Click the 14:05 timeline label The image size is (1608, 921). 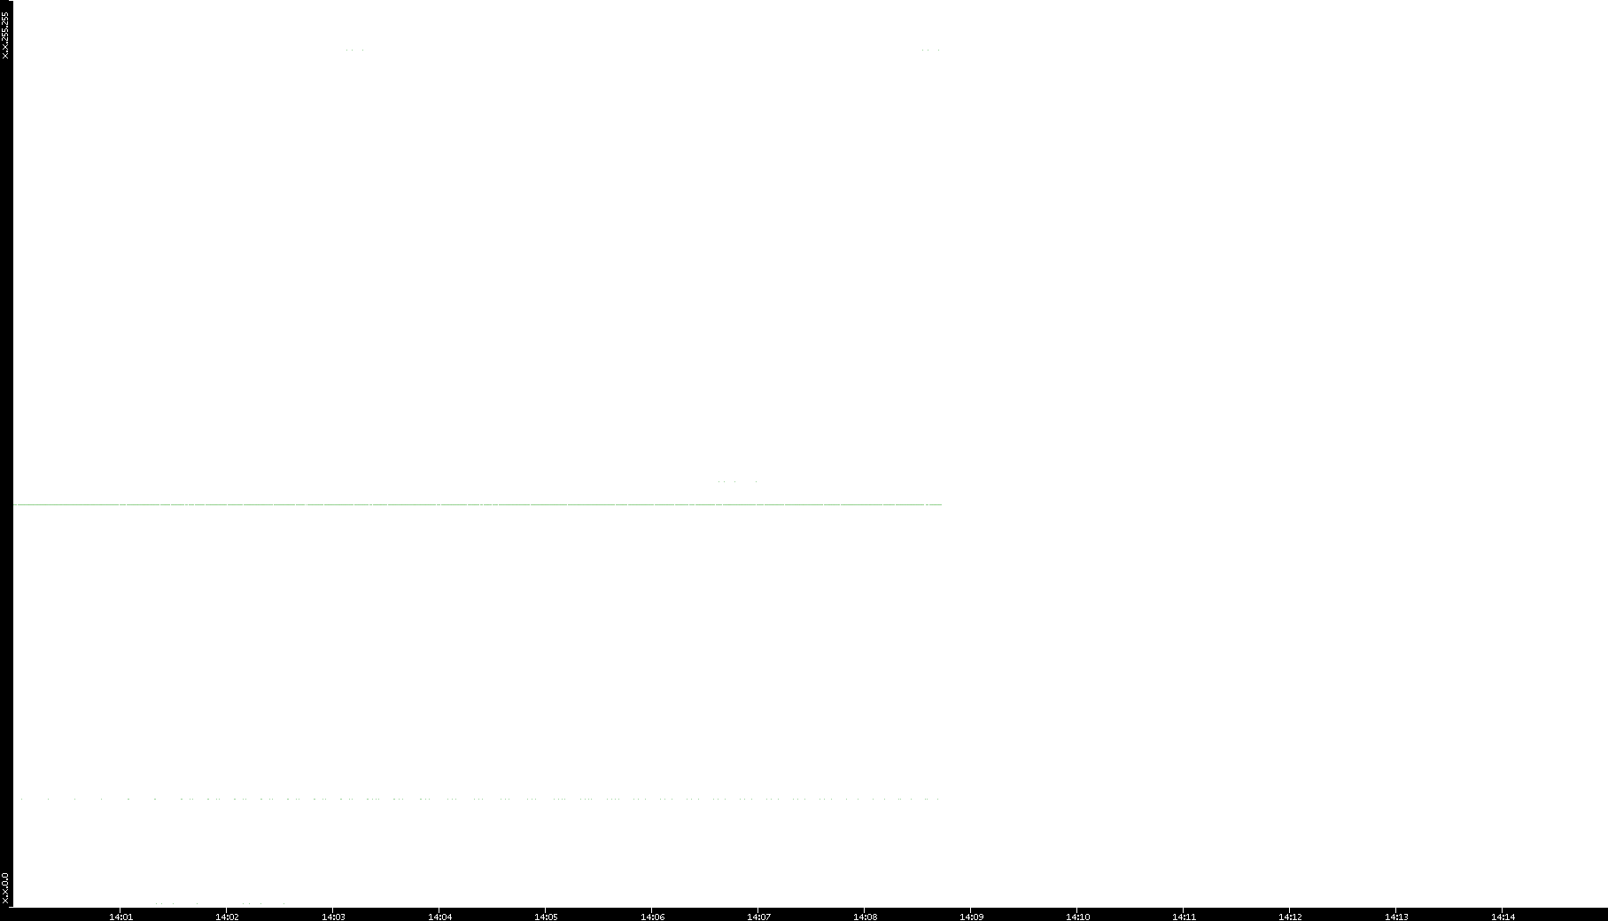pyautogui.click(x=547, y=917)
